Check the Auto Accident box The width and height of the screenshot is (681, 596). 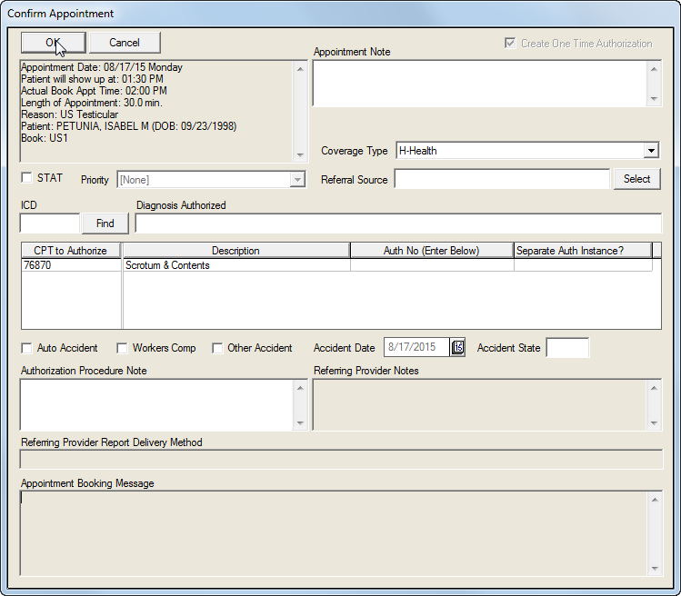(26, 348)
